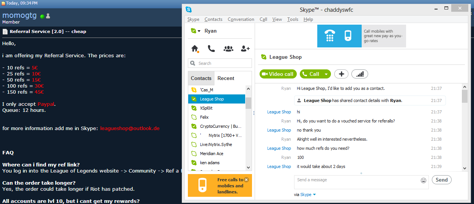Click the plus button to add participants
The width and height of the screenshot is (474, 204).
pos(341,74)
